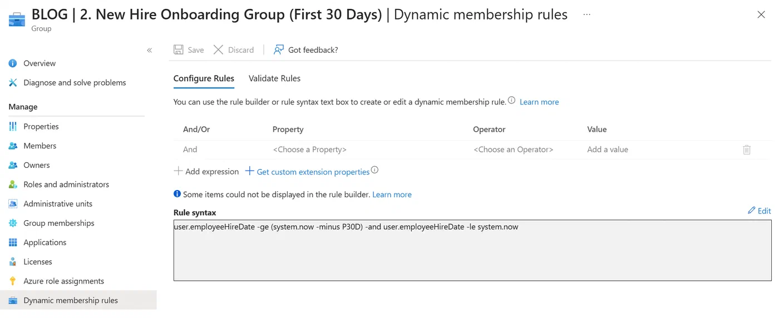Open Overview page

tap(40, 63)
